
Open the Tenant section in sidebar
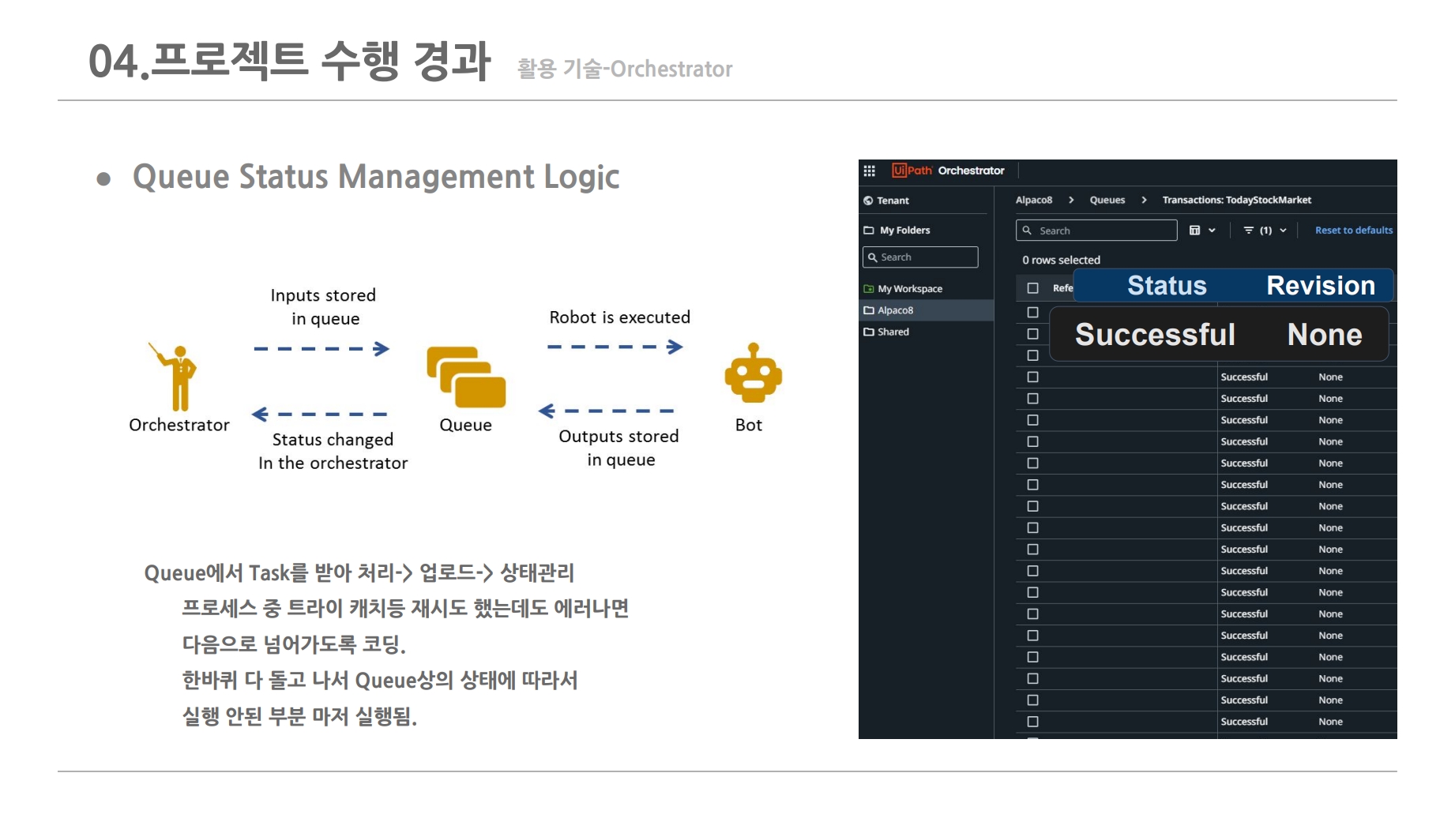click(x=886, y=201)
